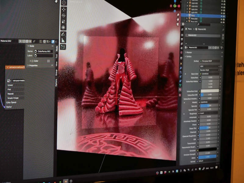Viewport: 244px width, 183px height.
Task: Open the properties editor type dropdown
Action: pyautogui.click(x=183, y=24)
